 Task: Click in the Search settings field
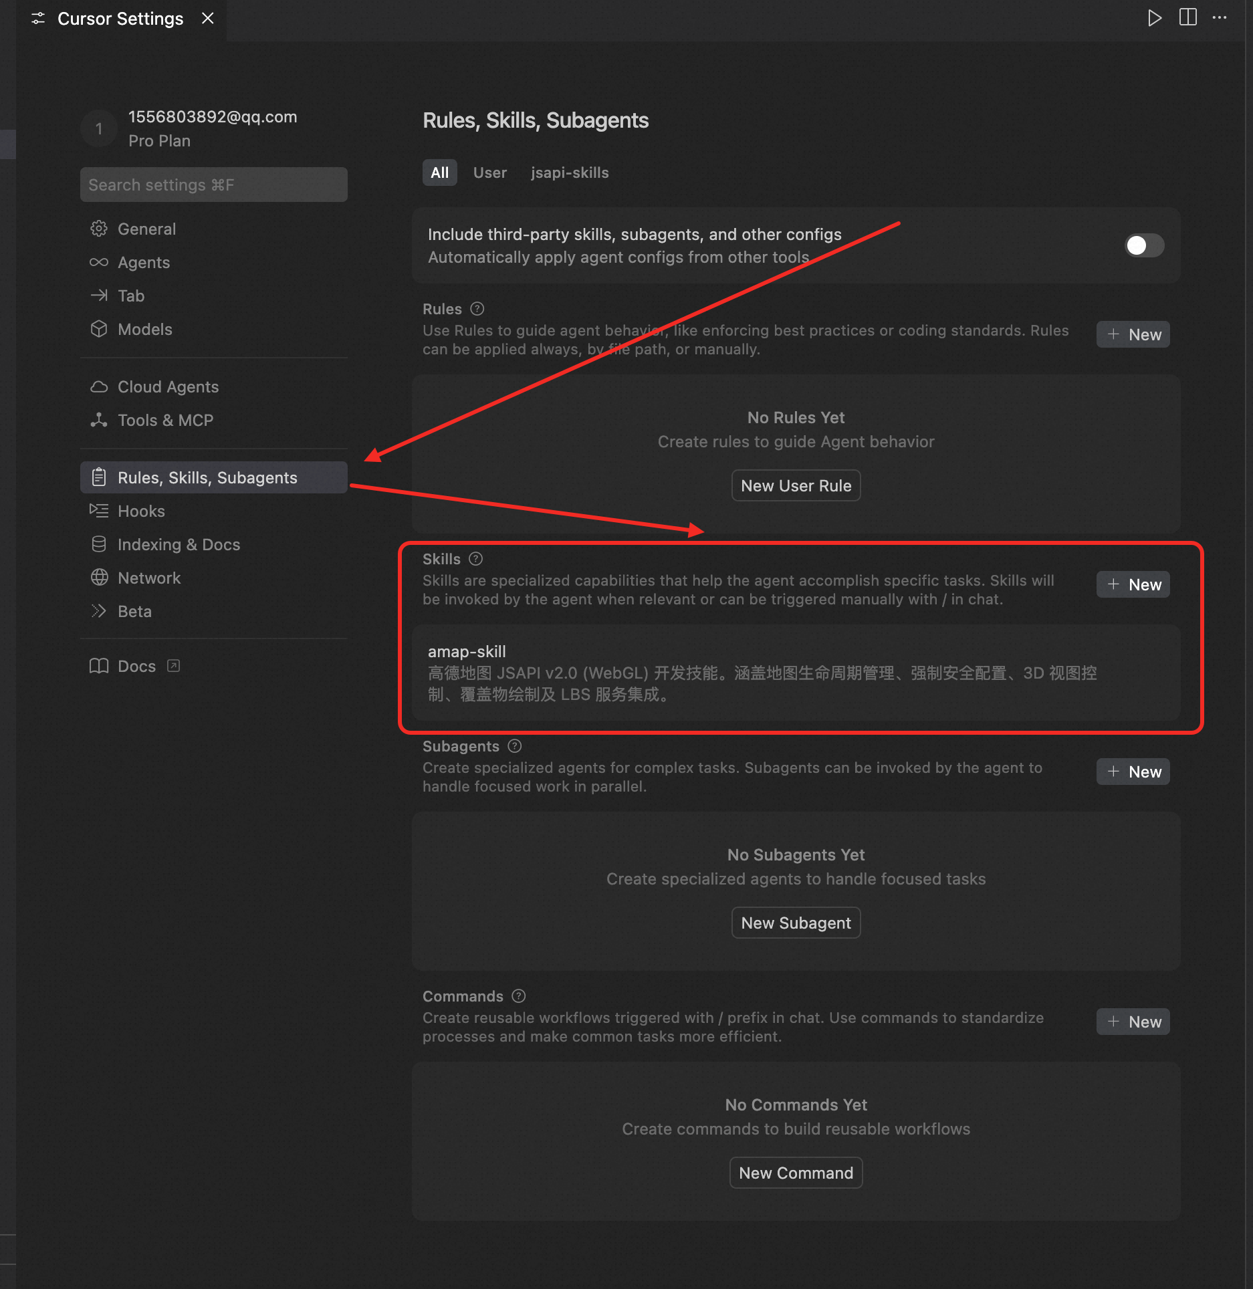tap(214, 185)
